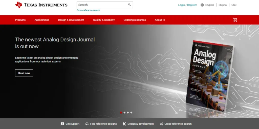The image size is (259, 129).
Task: Switch to the second carousel slide dot
Action: [x=124, y=113]
